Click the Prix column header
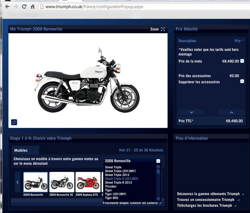250x213 pixels. tap(239, 41)
